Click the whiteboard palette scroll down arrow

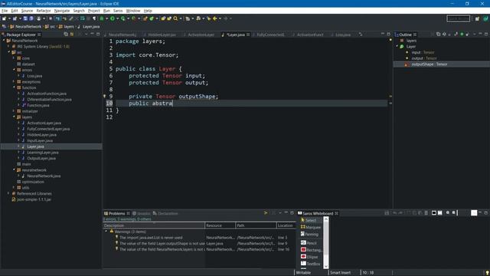tap(326, 266)
